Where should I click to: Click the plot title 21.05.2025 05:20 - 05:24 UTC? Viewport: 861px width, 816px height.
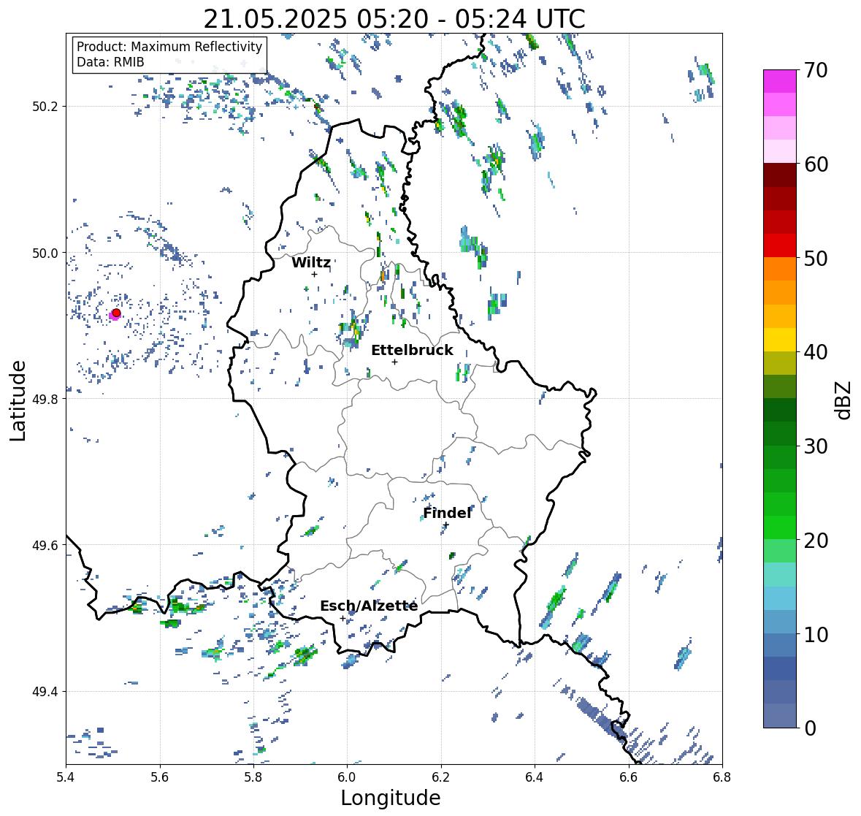(x=394, y=19)
